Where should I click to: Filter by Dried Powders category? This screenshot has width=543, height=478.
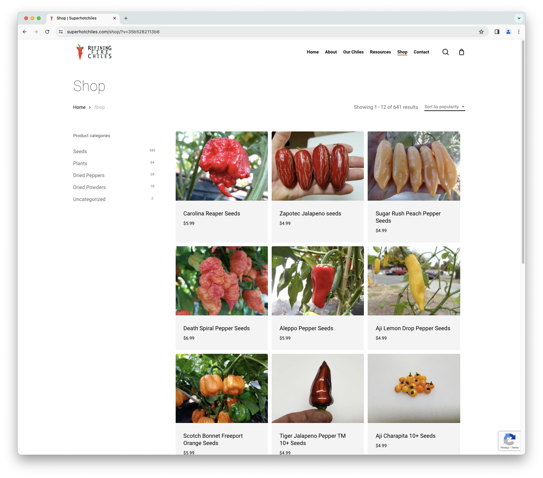tap(89, 187)
